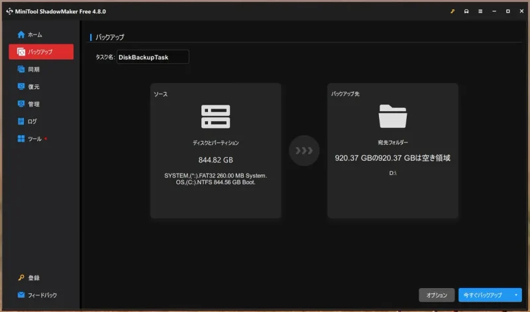Open the hamburger menu in title bar
530x312 pixels.
482,11
